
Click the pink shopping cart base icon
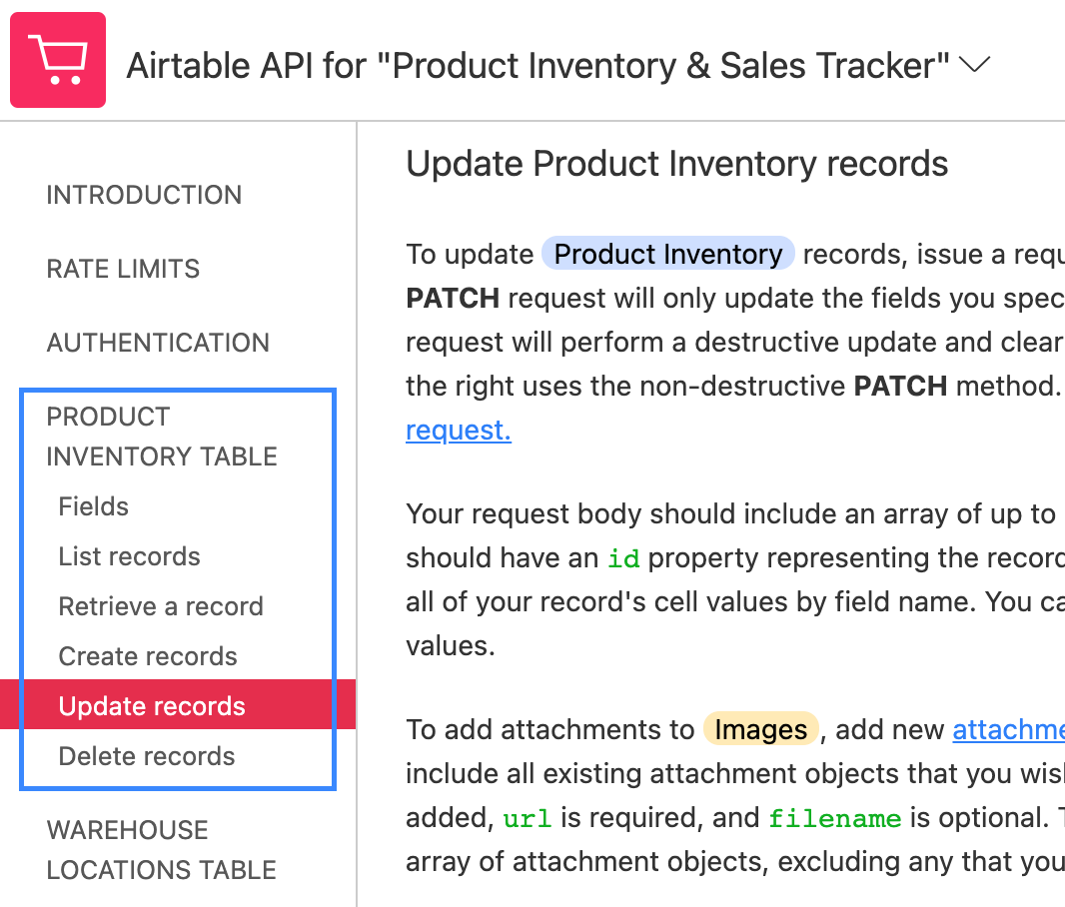[58, 60]
